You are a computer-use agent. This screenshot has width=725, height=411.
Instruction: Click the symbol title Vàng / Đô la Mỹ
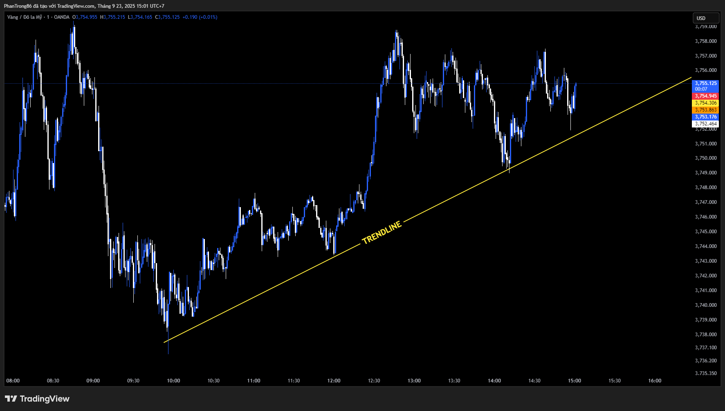25,17
